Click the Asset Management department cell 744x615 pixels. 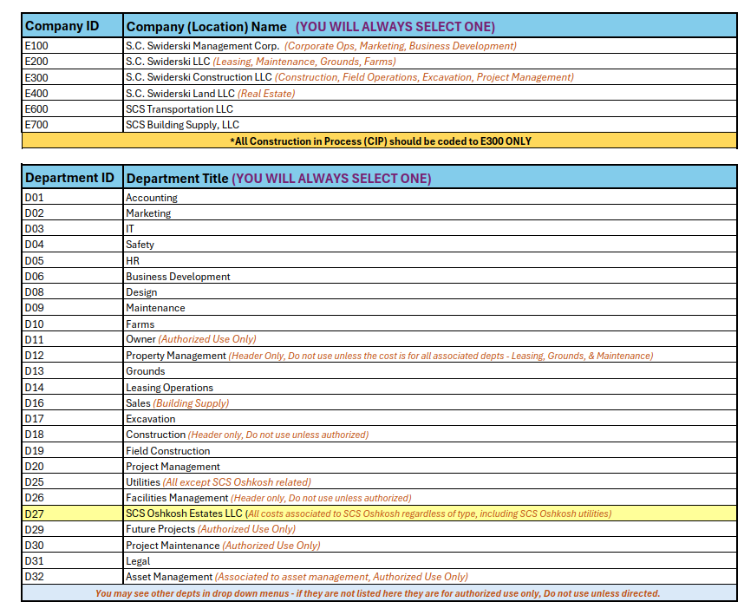tap(430, 577)
